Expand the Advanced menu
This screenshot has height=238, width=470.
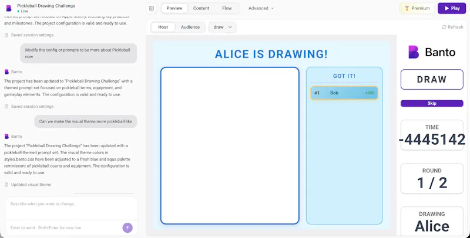pyautogui.click(x=261, y=8)
